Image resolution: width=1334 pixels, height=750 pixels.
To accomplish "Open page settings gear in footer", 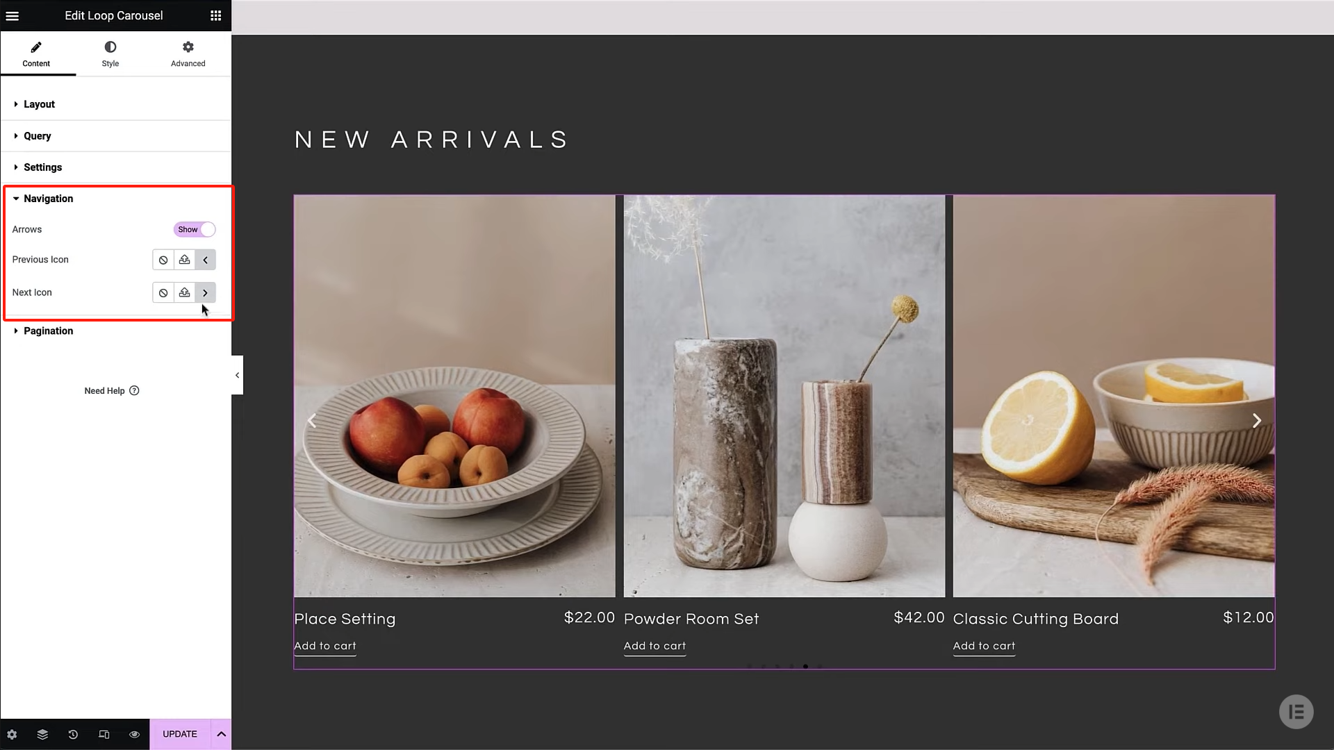I will pyautogui.click(x=12, y=734).
